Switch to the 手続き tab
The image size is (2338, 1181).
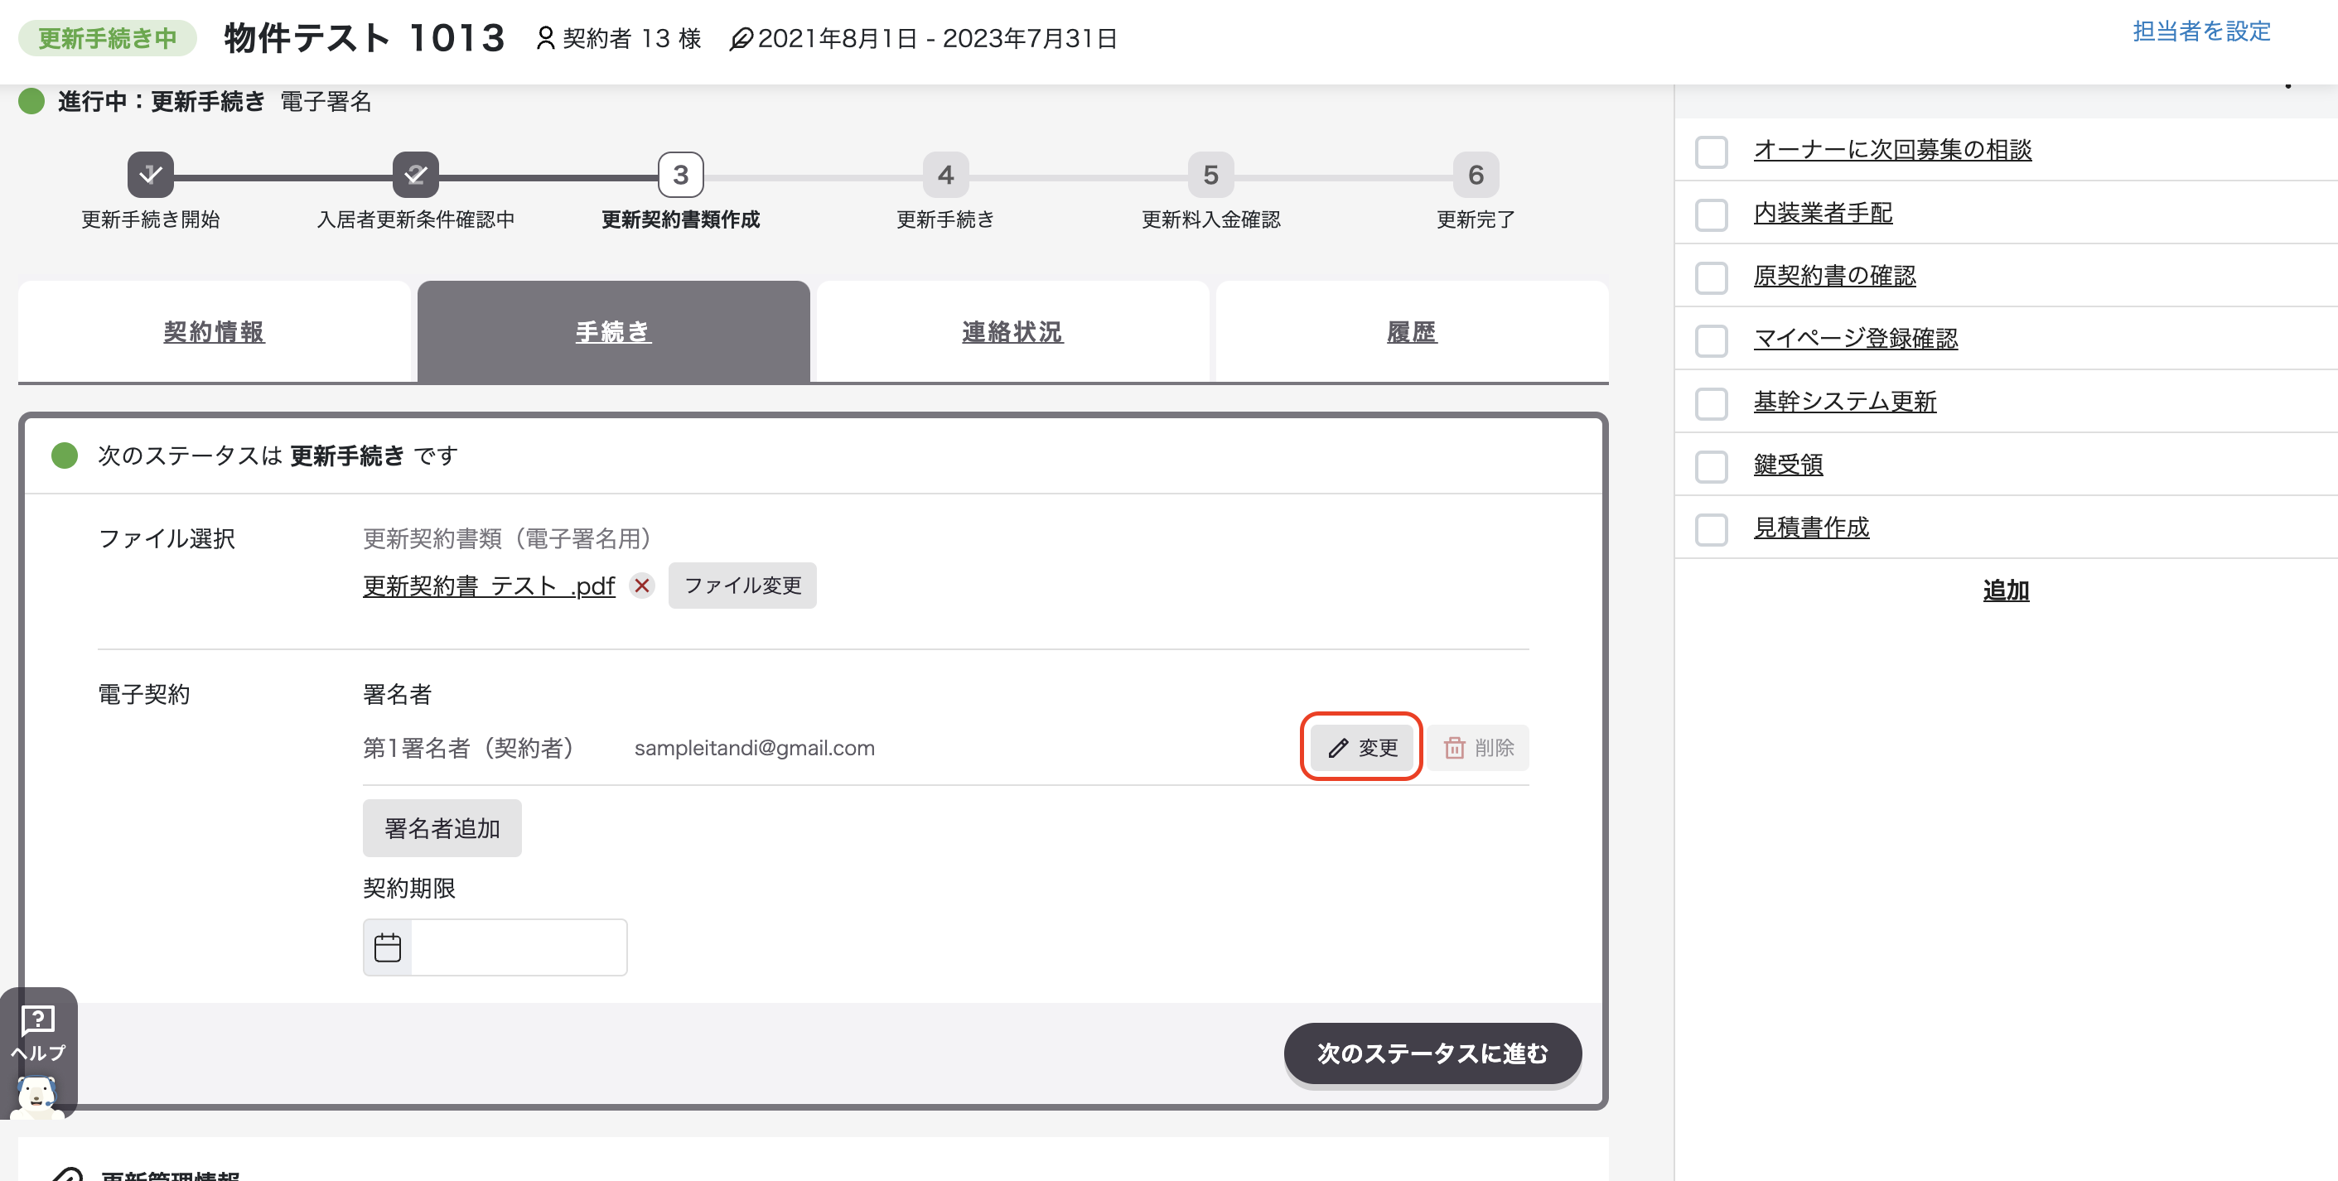tap(614, 332)
